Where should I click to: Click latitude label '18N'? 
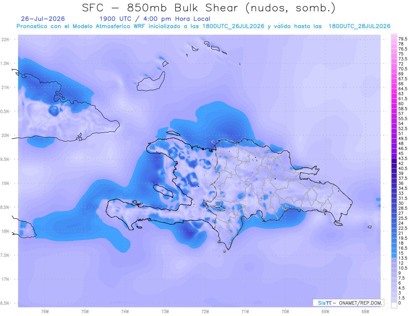pos(6,231)
